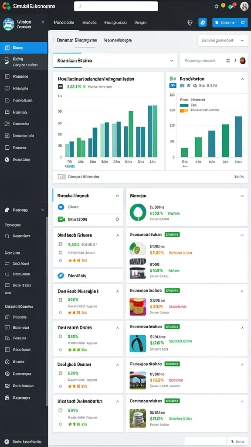Click the blue button in the top header
The image size is (251, 447).
pos(230,23)
